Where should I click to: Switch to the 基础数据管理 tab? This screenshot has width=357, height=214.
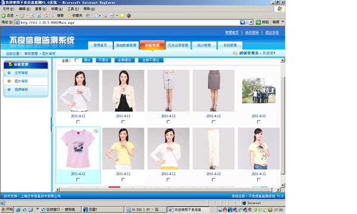[x=126, y=45]
